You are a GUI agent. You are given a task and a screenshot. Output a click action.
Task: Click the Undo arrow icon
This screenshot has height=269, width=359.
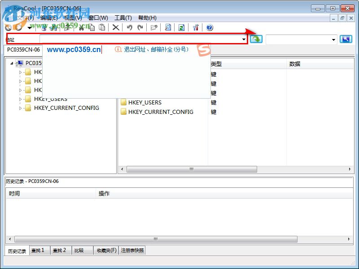tap(129, 27)
